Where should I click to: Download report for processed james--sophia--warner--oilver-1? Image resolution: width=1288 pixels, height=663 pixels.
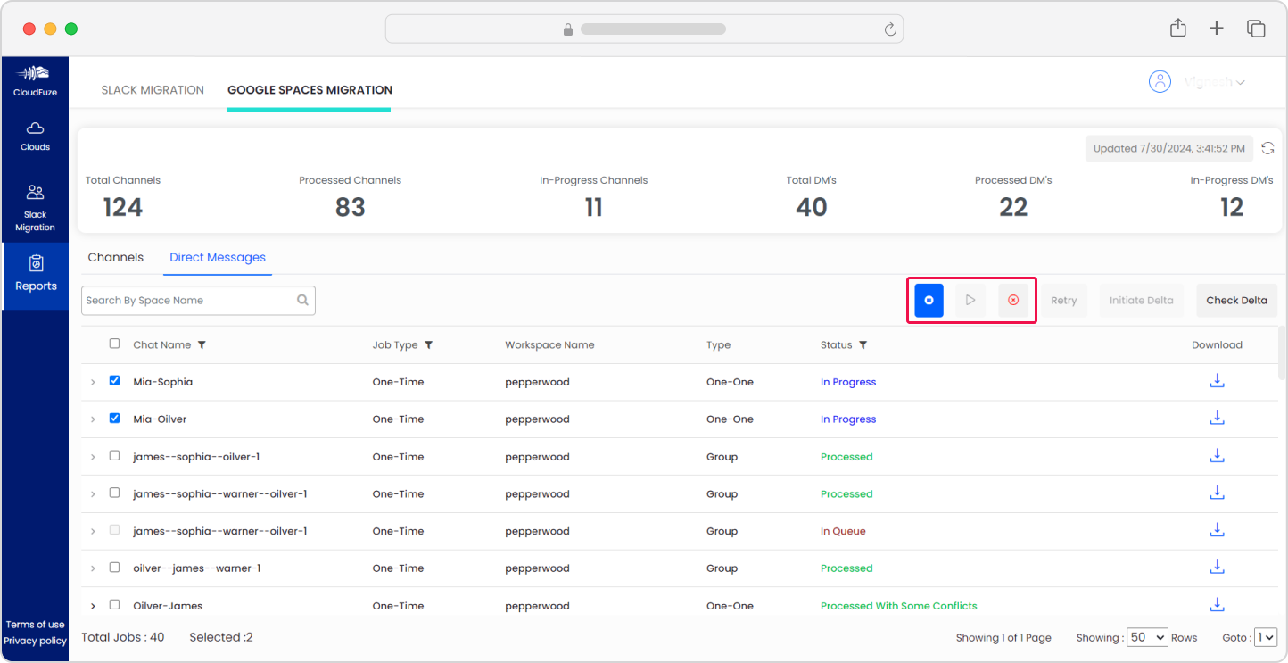click(x=1217, y=493)
